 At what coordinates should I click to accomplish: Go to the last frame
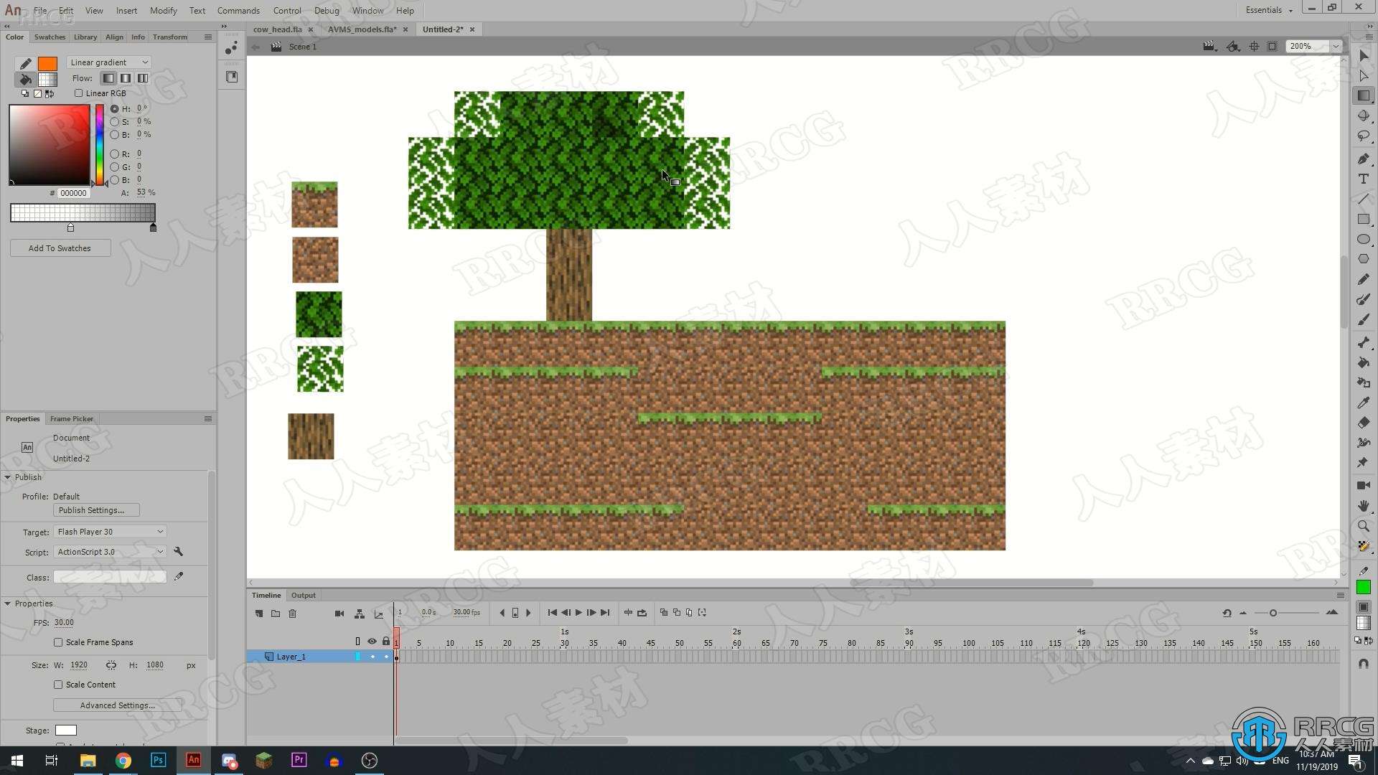coord(605,613)
